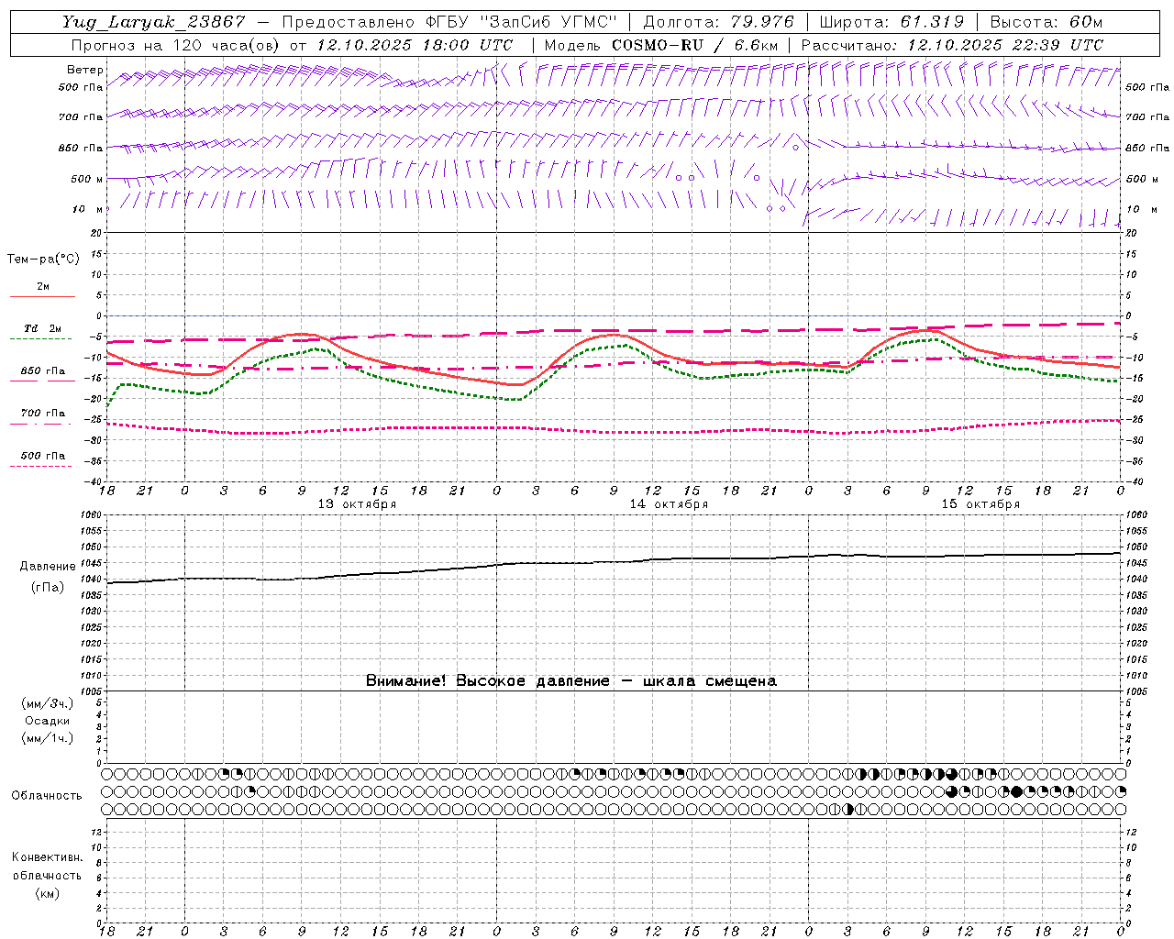Click the forecast start 12.10.2025 18:00 UTC
This screenshot has height=939, width=1174.
(x=415, y=45)
